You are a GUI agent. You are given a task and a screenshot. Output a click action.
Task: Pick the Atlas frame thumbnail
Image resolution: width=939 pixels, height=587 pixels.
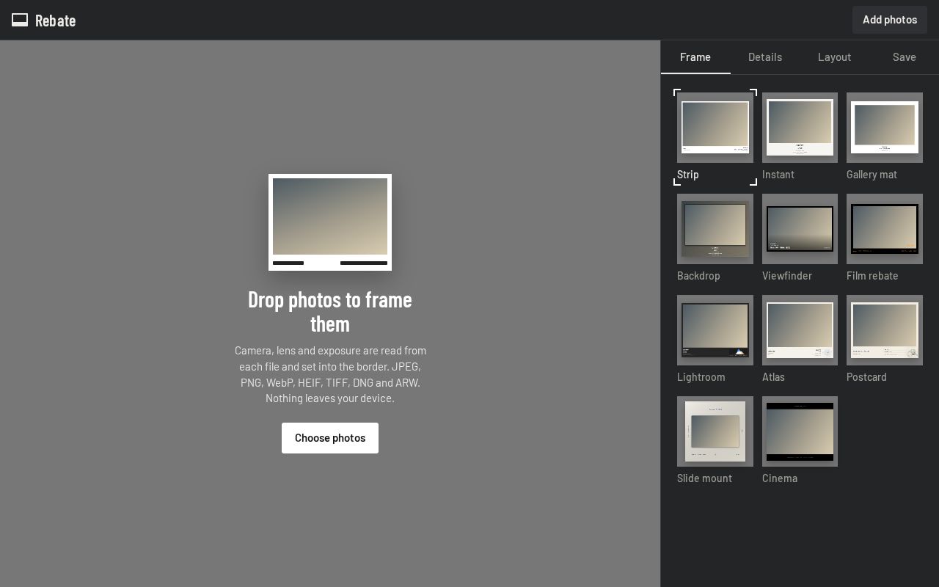point(800,330)
